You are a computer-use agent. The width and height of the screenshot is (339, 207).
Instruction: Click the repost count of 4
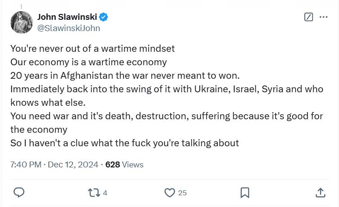(105, 193)
